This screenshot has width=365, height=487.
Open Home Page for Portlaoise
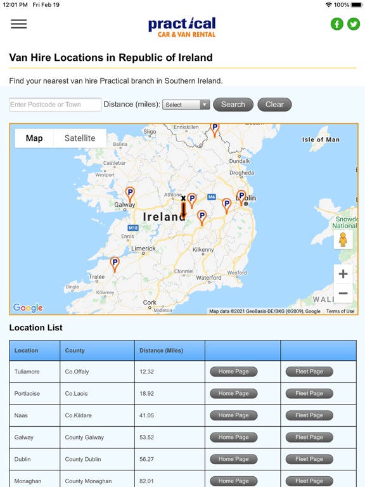click(233, 393)
